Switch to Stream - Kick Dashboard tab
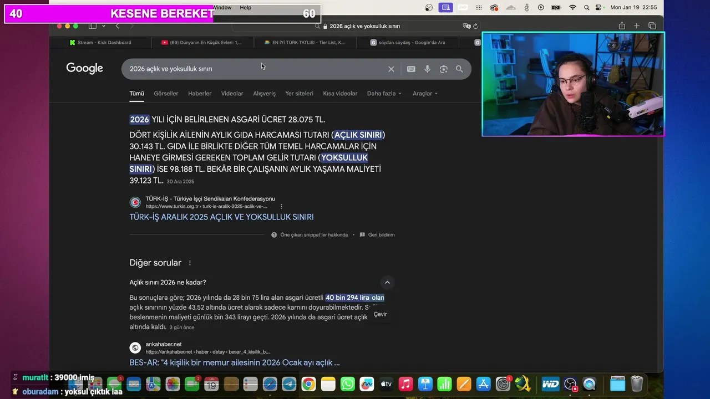Image resolution: width=710 pixels, height=399 pixels. pos(100,43)
